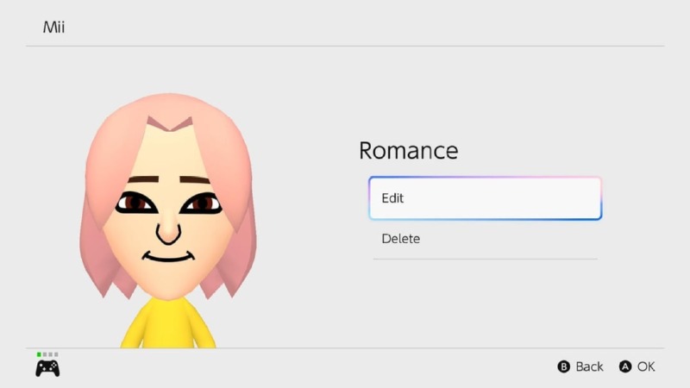Click the pink-haired Mii avatar
690x388 pixels.
pyautogui.click(x=168, y=220)
